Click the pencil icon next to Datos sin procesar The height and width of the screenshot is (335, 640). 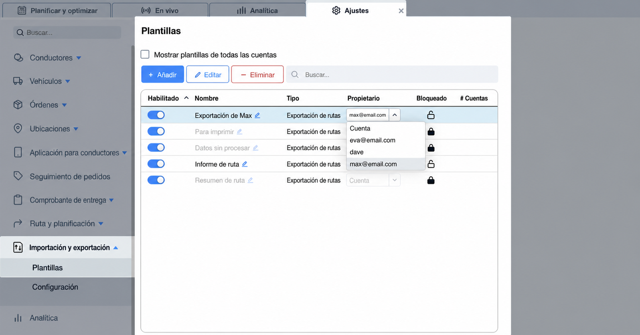pyautogui.click(x=255, y=148)
